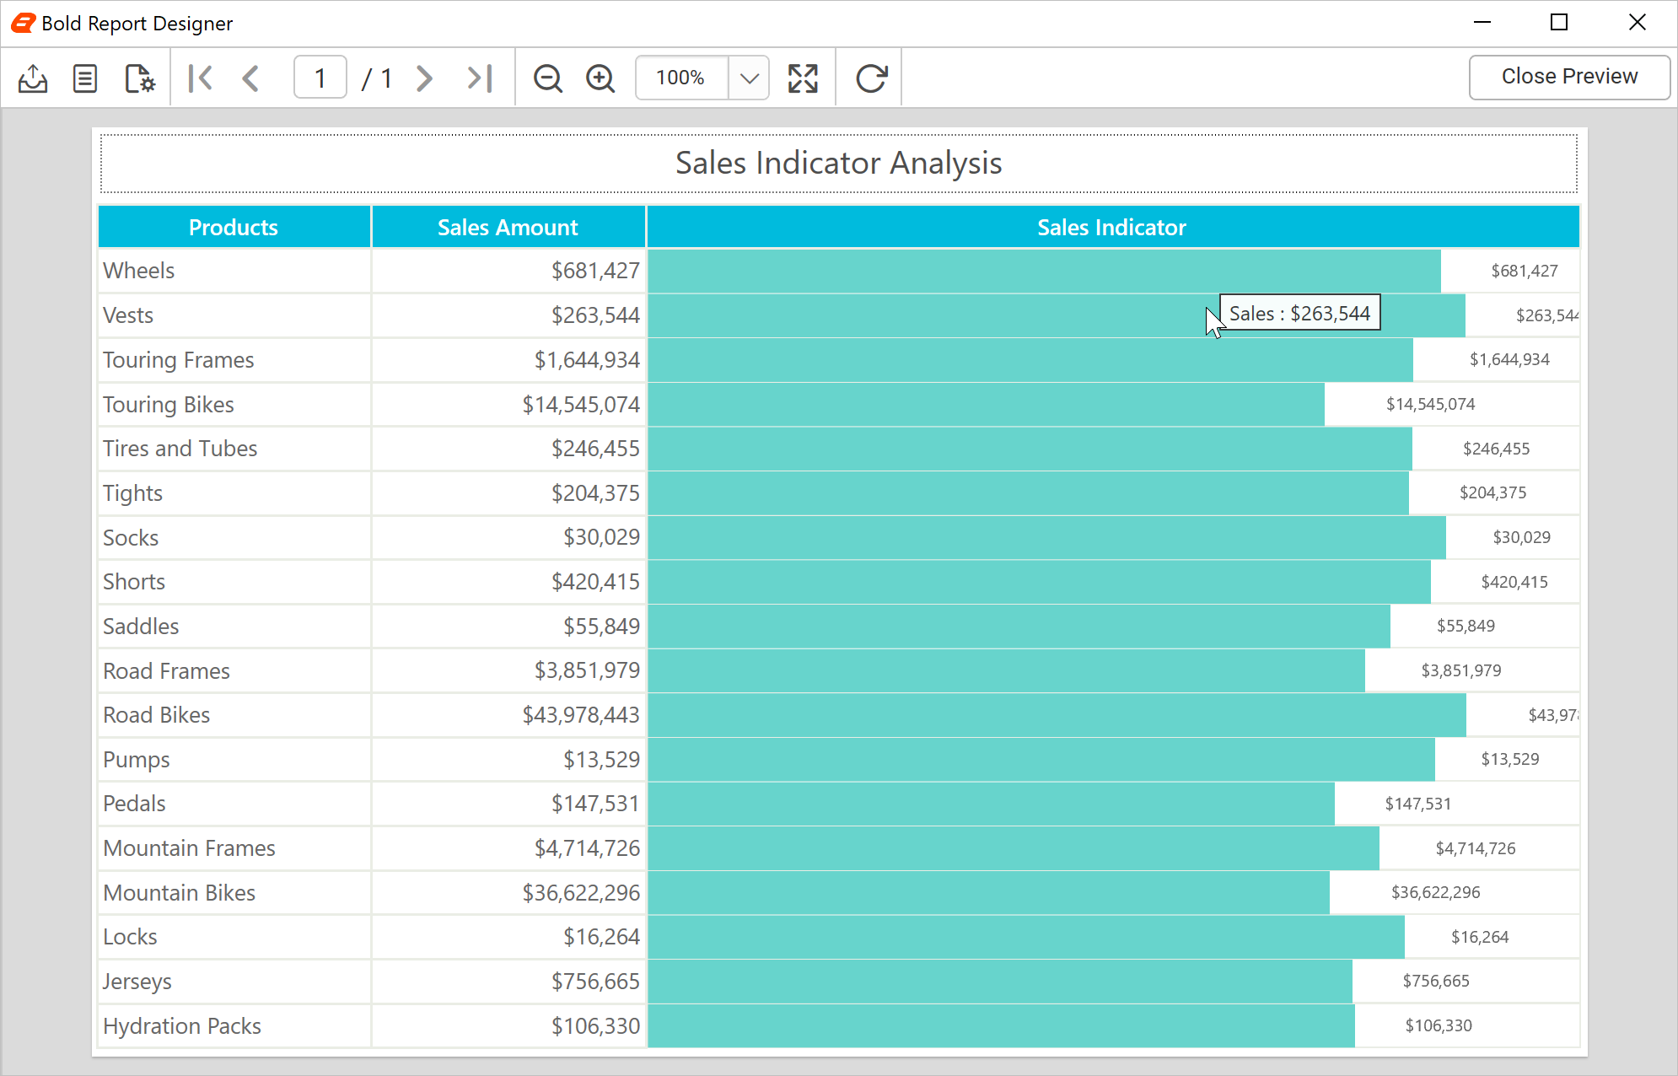
Task: Click the current page number field
Action: click(x=320, y=78)
